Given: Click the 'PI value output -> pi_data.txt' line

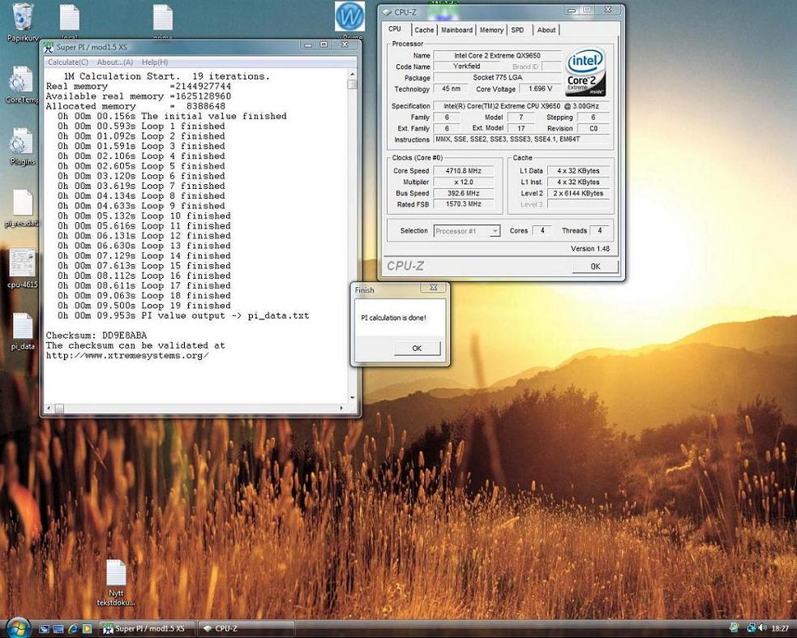Looking at the screenshot, I should (183, 315).
